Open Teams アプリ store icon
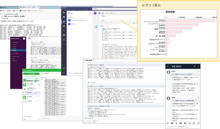This screenshot has width=220, height=129. pyautogui.click(x=64, y=69)
